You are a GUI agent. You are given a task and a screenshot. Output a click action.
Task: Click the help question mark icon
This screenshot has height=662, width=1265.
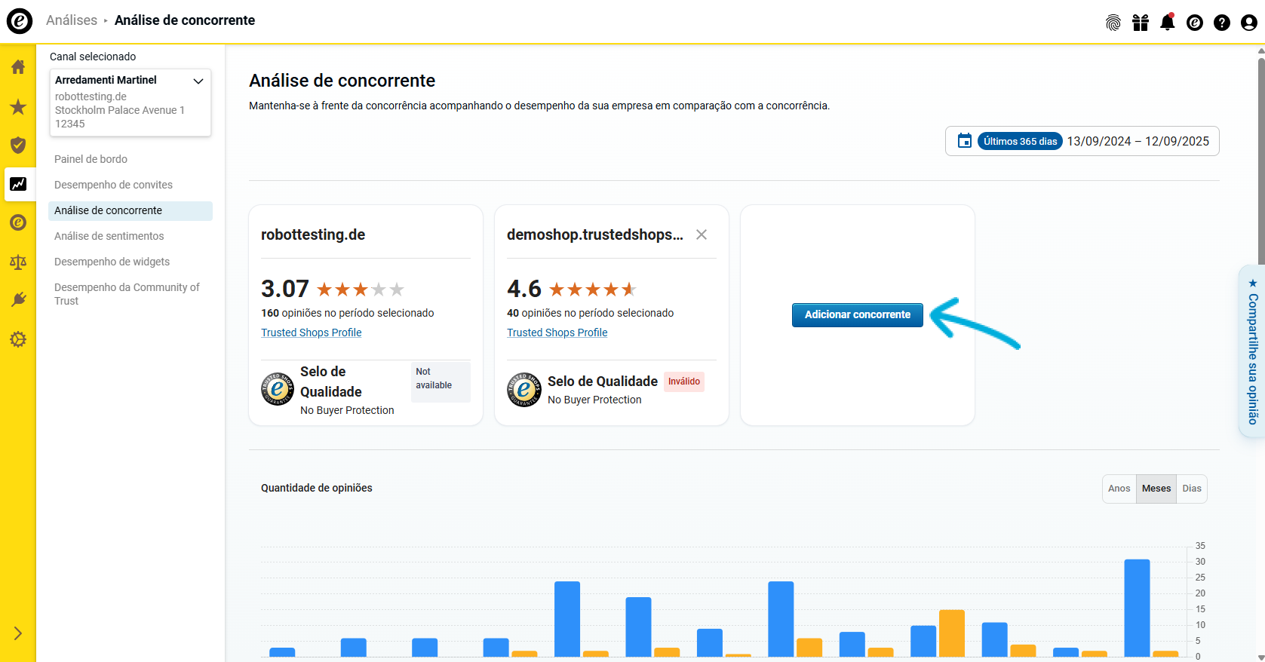click(x=1221, y=23)
